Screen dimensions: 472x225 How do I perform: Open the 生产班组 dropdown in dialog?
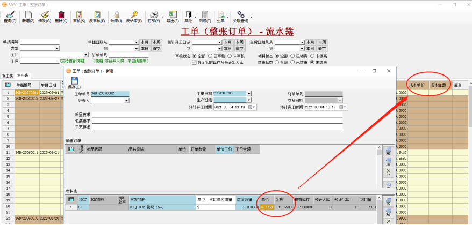[x=249, y=100]
